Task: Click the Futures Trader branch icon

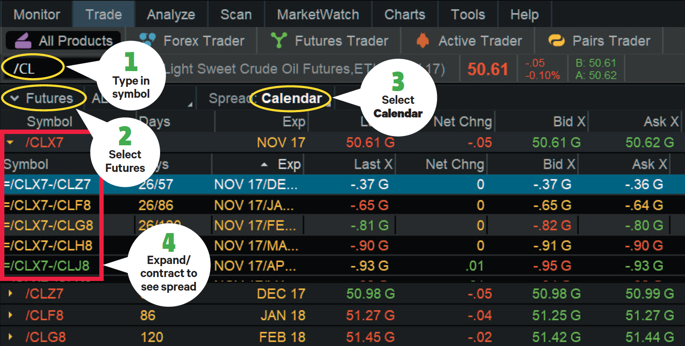Action: coord(279,41)
